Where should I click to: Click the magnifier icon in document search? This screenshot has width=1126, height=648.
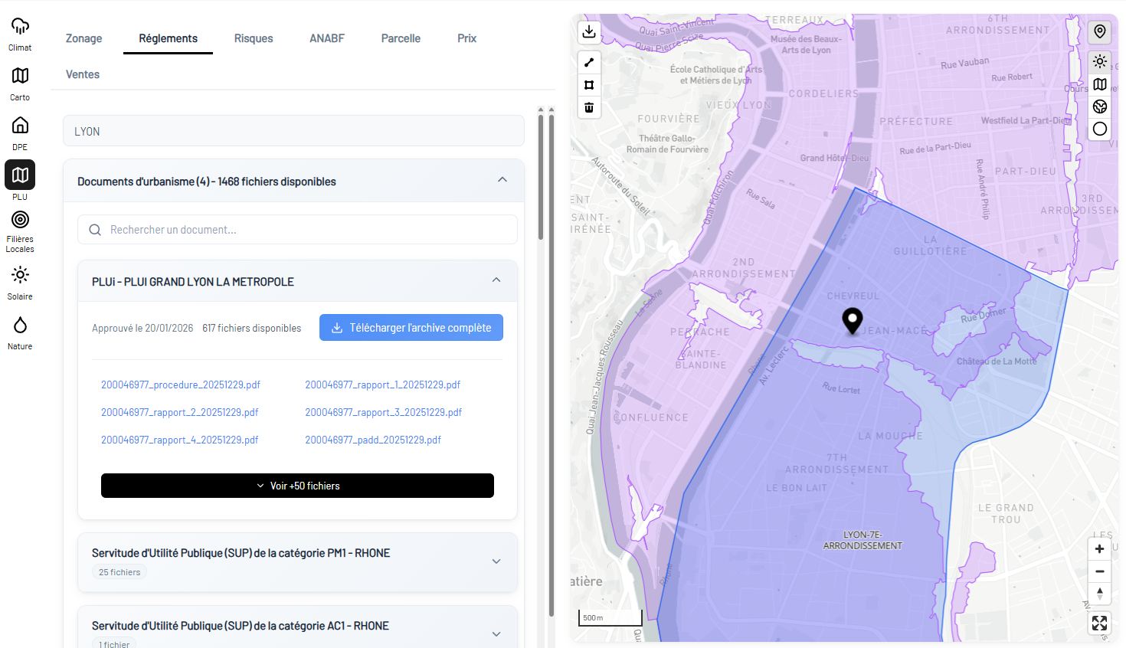(95, 230)
